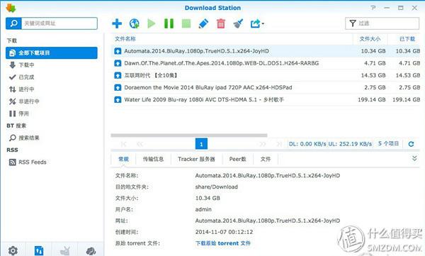Viewport: 425px width, 256px height.
Task: Click the satellite dish bottom icon
Action: pyautogui.click(x=64, y=250)
